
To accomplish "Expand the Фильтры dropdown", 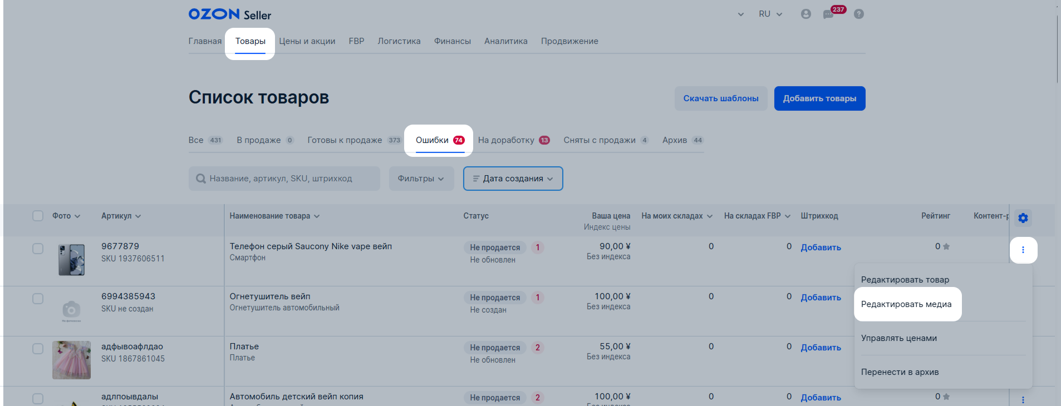I will coord(421,179).
